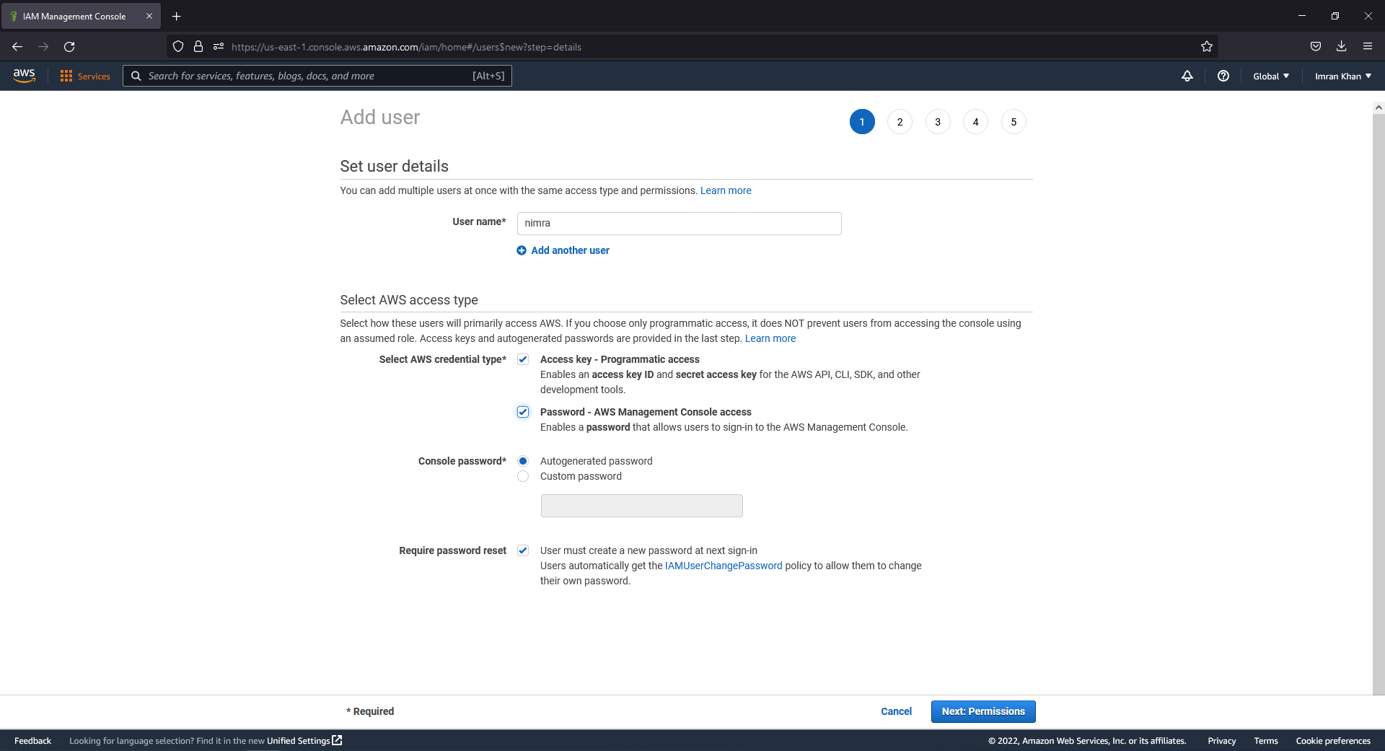Click the tracking protection shield icon
The height and width of the screenshot is (751, 1385).
point(177,46)
